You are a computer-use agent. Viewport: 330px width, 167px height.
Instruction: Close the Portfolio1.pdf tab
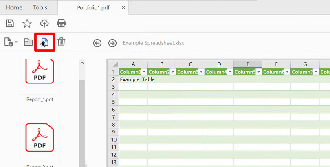click(x=123, y=7)
